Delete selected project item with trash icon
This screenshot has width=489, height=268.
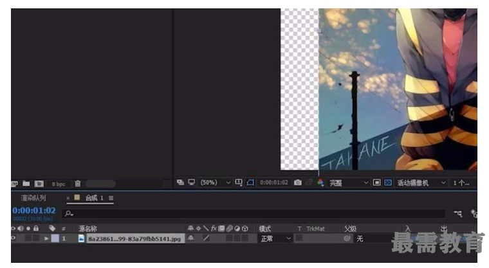(x=78, y=184)
